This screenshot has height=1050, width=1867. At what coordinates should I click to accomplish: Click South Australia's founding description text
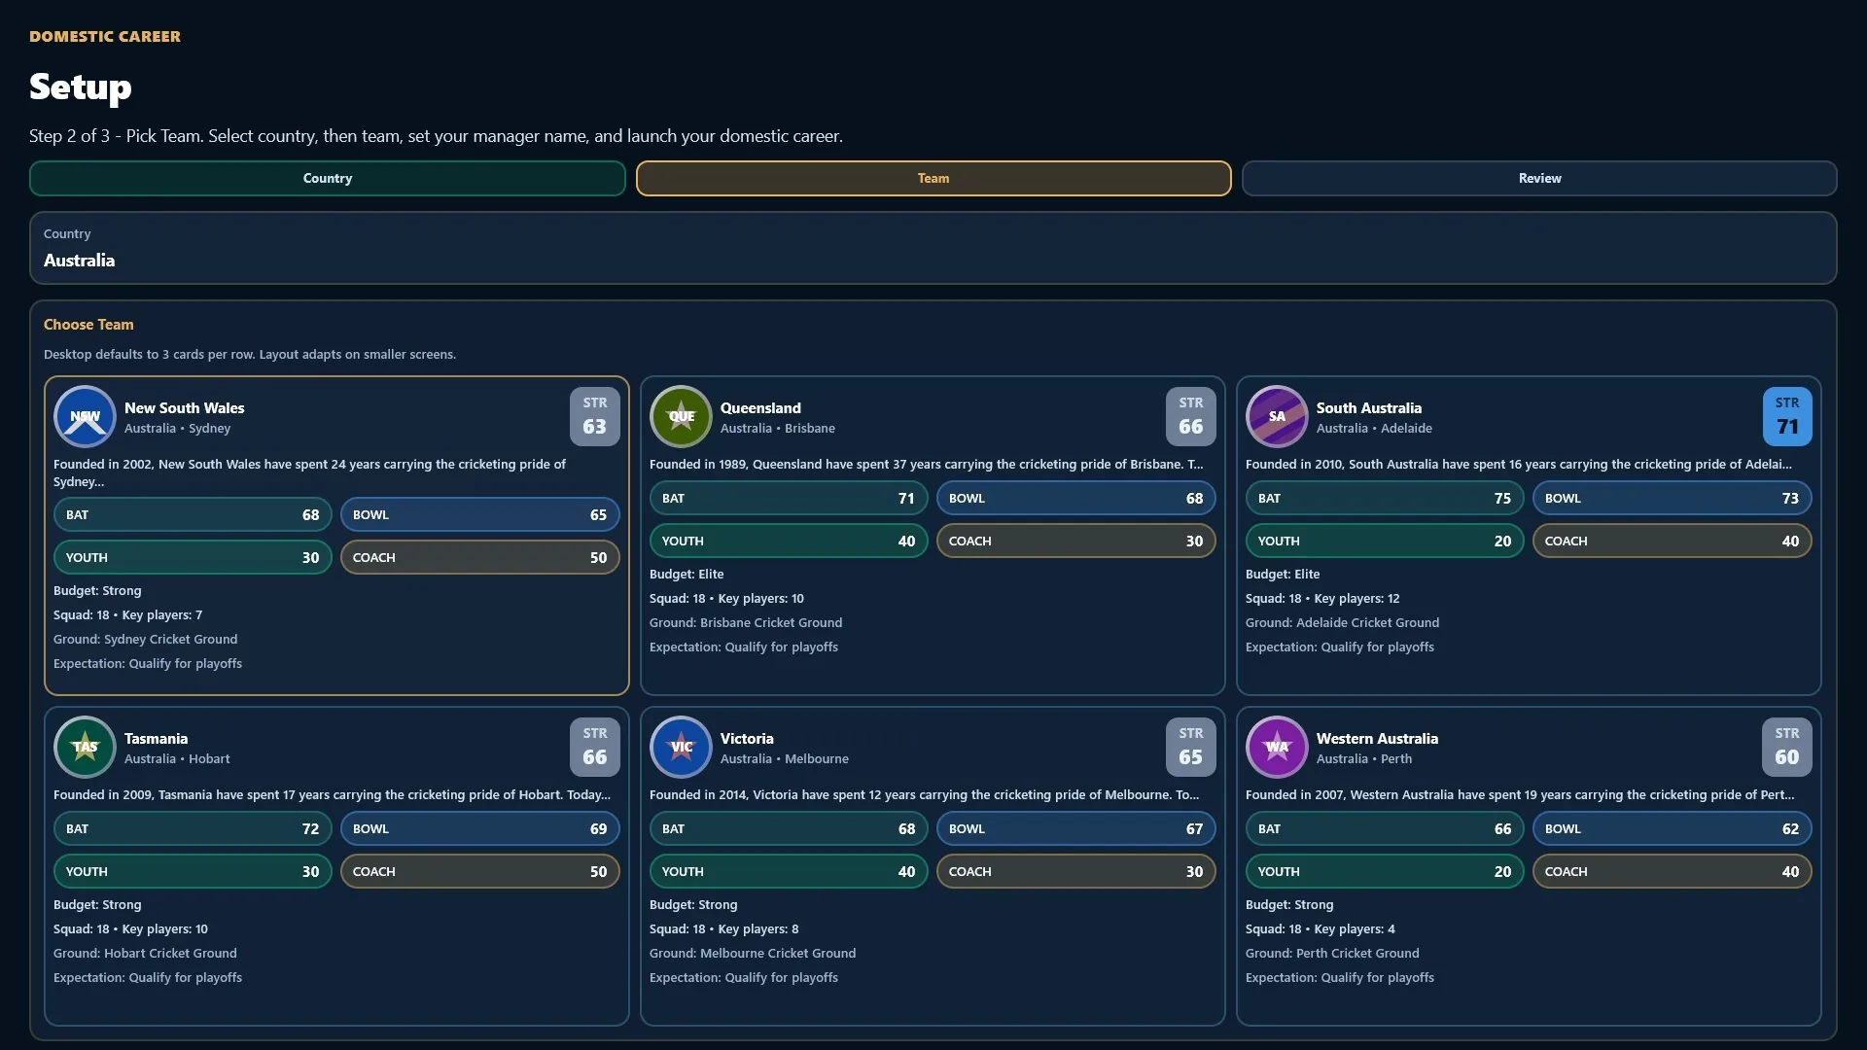pyautogui.click(x=1519, y=465)
